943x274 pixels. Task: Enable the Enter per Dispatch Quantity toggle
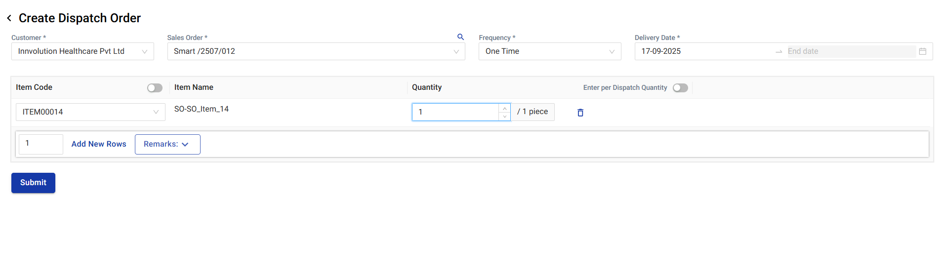[680, 88]
